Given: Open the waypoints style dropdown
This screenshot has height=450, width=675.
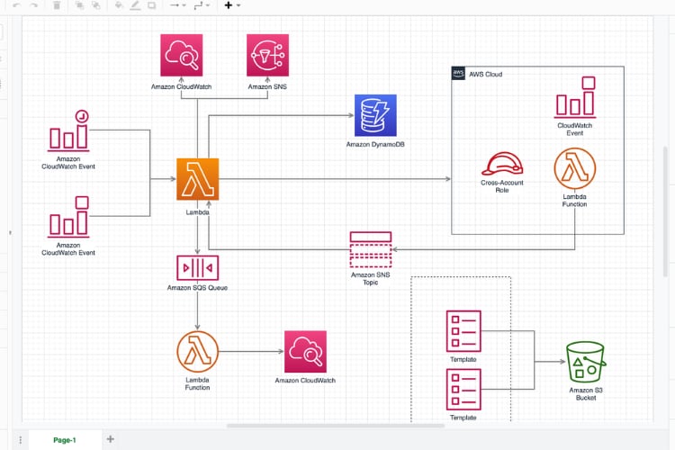Looking at the screenshot, I should click(202, 5).
